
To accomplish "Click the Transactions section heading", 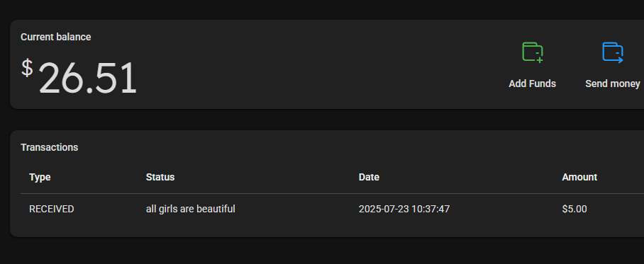I will [x=49, y=147].
